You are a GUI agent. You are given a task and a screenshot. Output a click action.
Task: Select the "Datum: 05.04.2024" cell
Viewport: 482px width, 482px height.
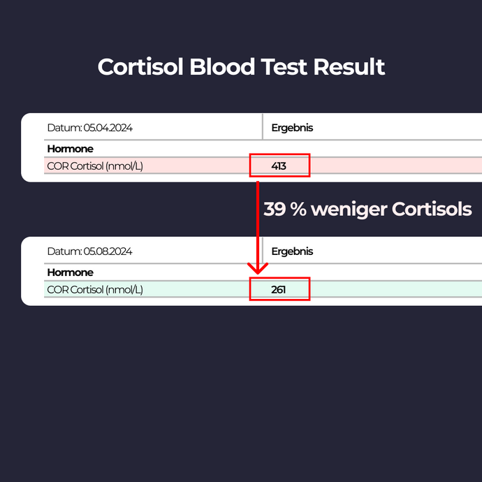[x=89, y=128]
